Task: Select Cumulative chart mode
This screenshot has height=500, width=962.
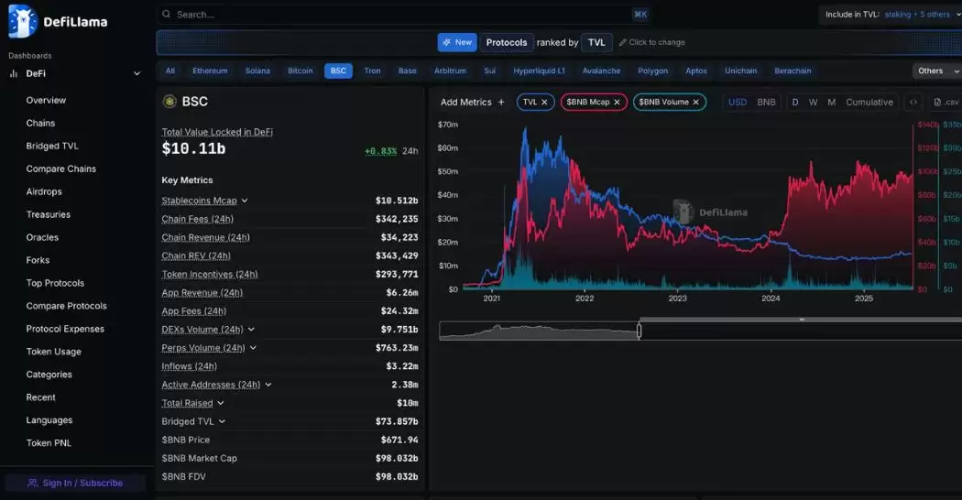Action: [x=869, y=102]
